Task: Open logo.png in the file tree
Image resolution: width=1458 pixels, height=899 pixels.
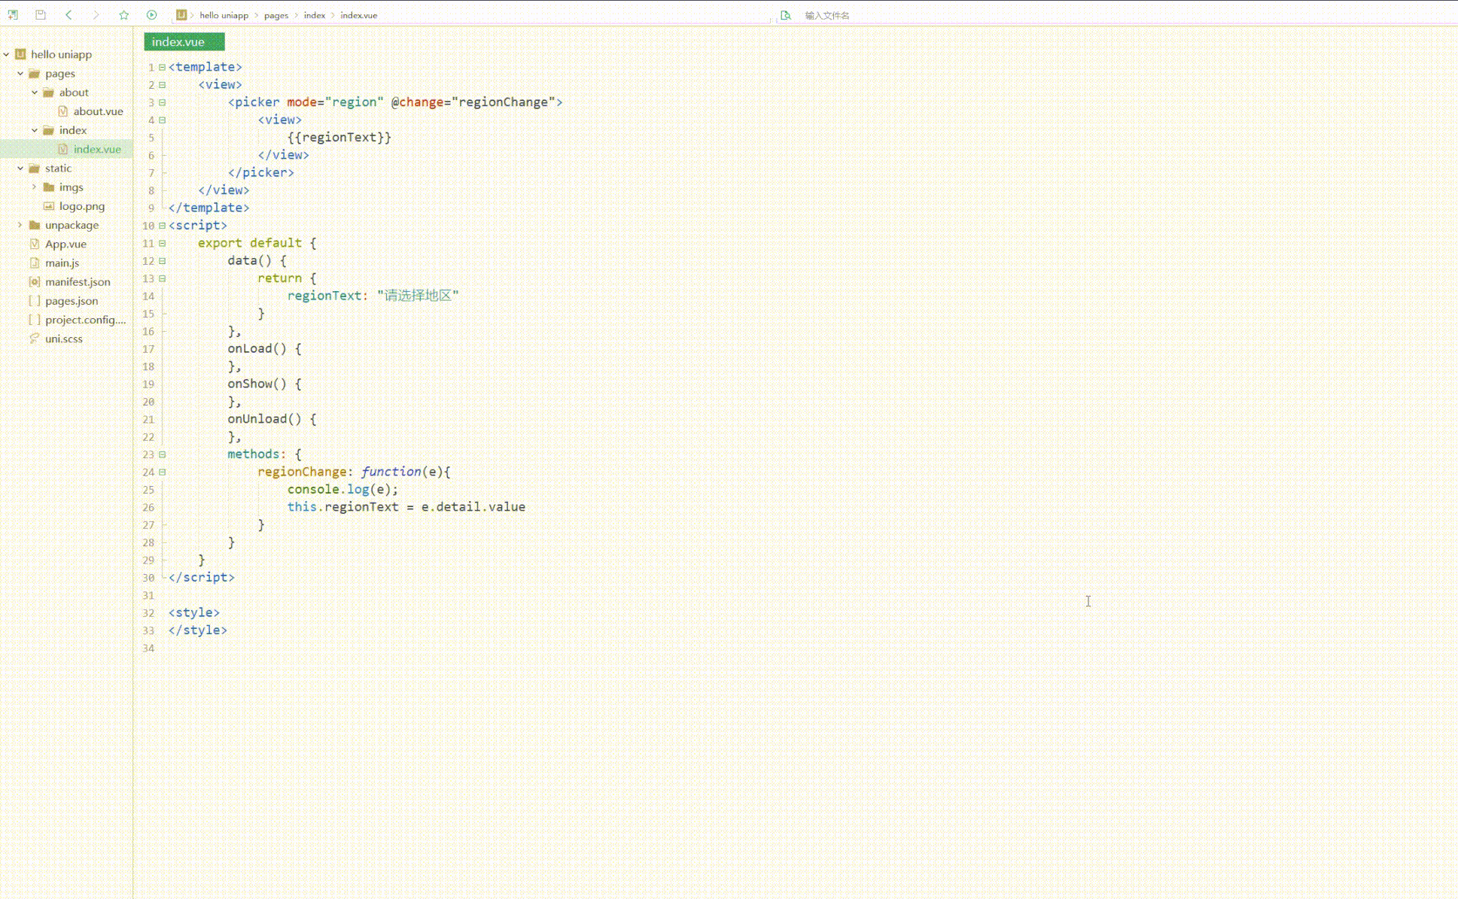Action: (x=82, y=206)
